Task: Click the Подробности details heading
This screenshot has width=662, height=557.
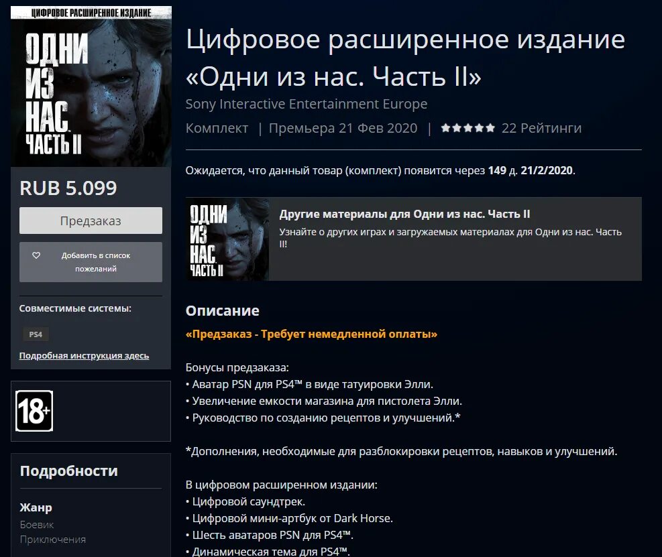Action: point(69,471)
